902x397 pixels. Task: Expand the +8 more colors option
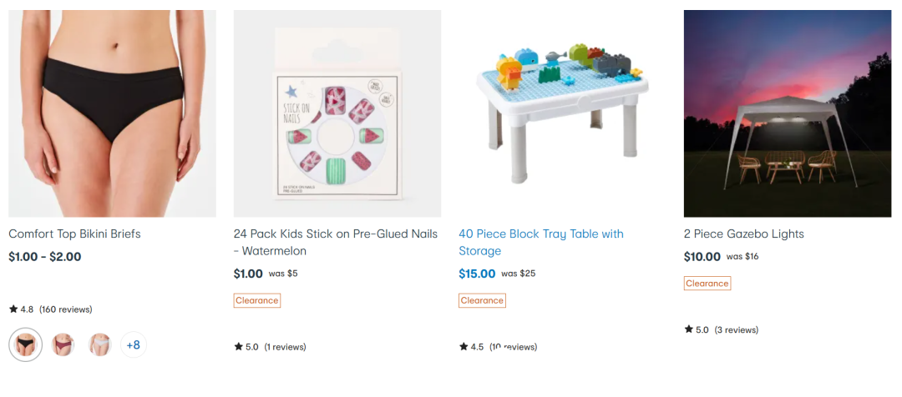(x=134, y=344)
